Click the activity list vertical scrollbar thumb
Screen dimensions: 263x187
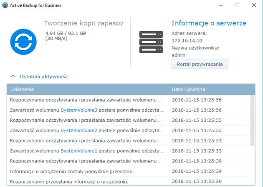252,121
